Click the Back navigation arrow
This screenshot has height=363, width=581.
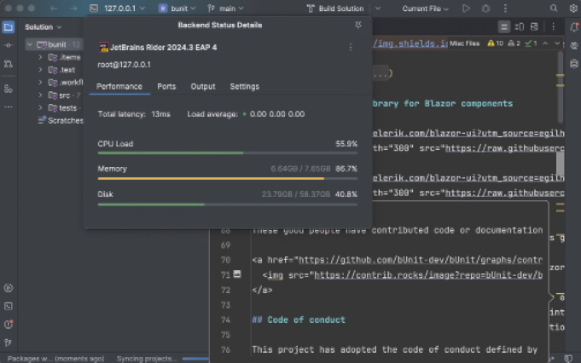(54, 9)
